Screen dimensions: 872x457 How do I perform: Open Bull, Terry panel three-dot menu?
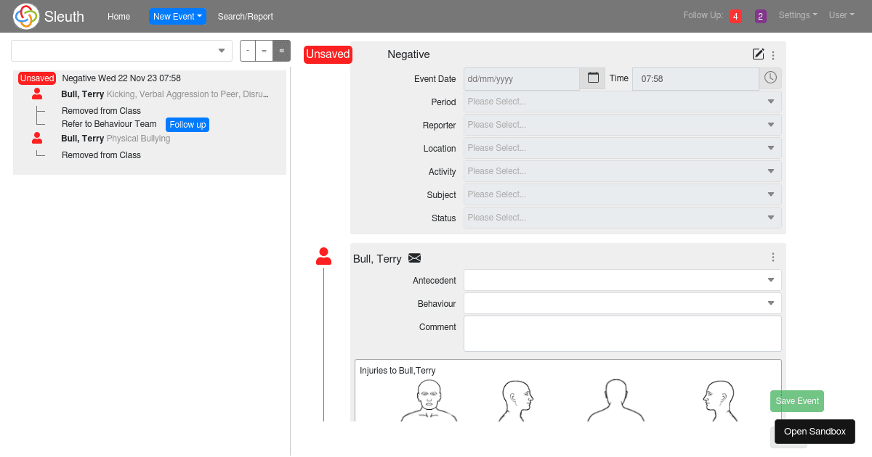pyautogui.click(x=773, y=258)
